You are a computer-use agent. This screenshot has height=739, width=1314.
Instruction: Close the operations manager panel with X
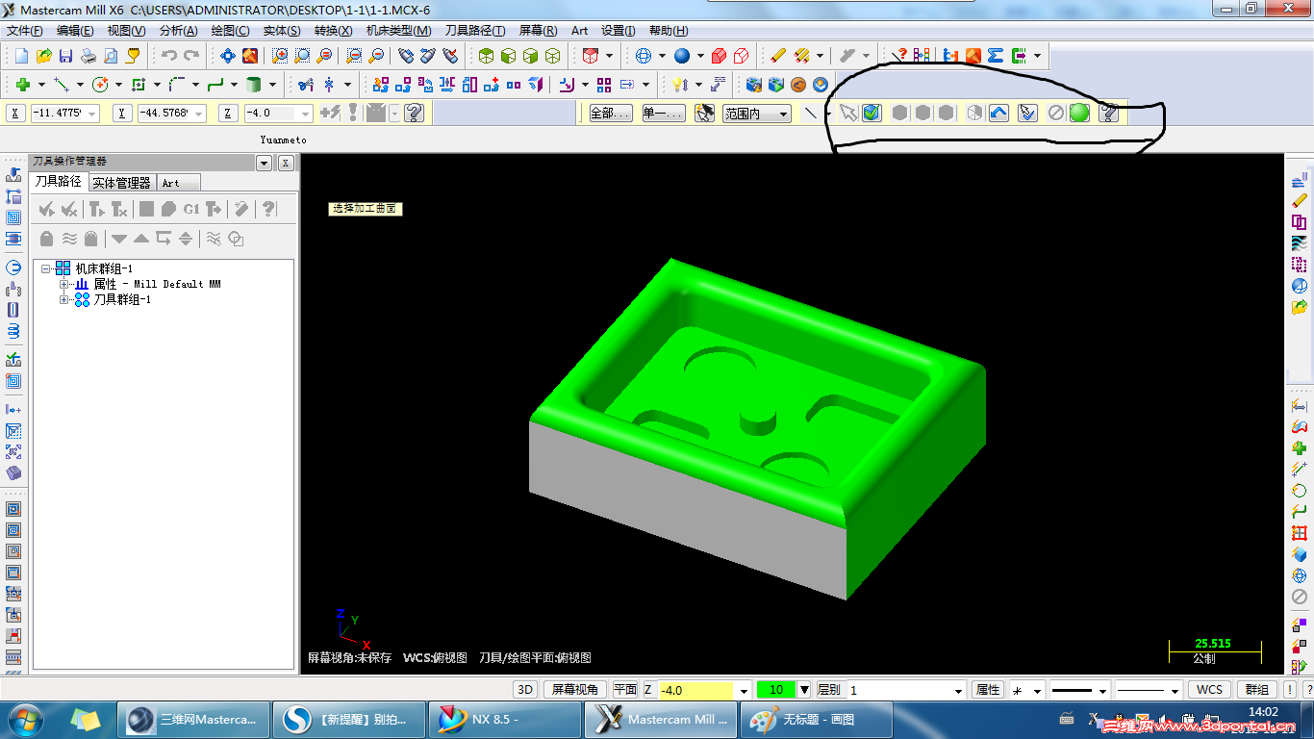pos(286,164)
